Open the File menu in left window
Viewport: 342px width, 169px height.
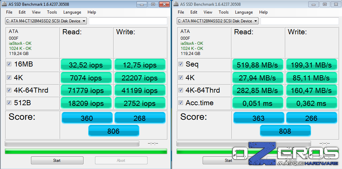pos(9,12)
